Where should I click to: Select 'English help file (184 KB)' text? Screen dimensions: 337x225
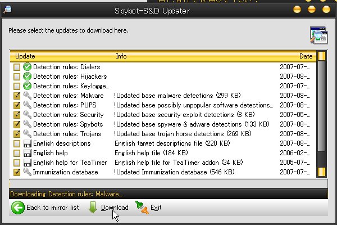point(151,153)
